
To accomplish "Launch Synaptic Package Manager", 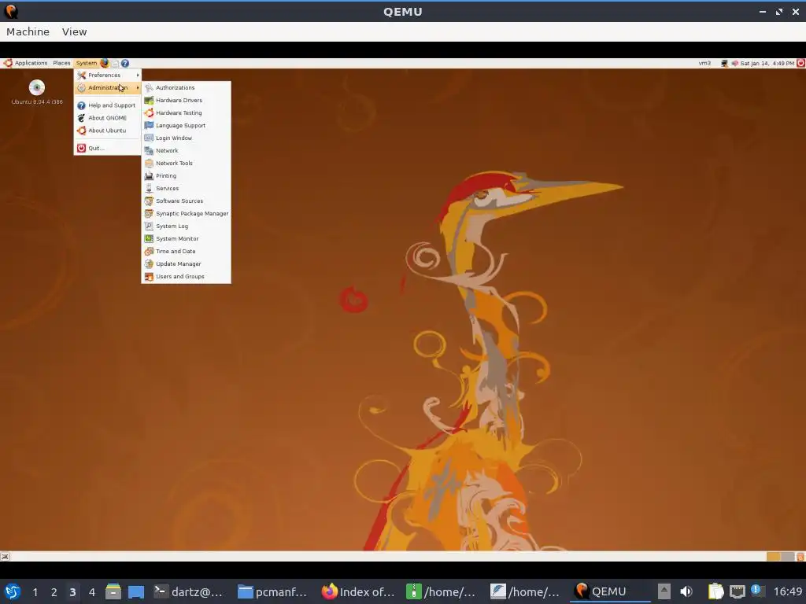I will pyautogui.click(x=186, y=214).
